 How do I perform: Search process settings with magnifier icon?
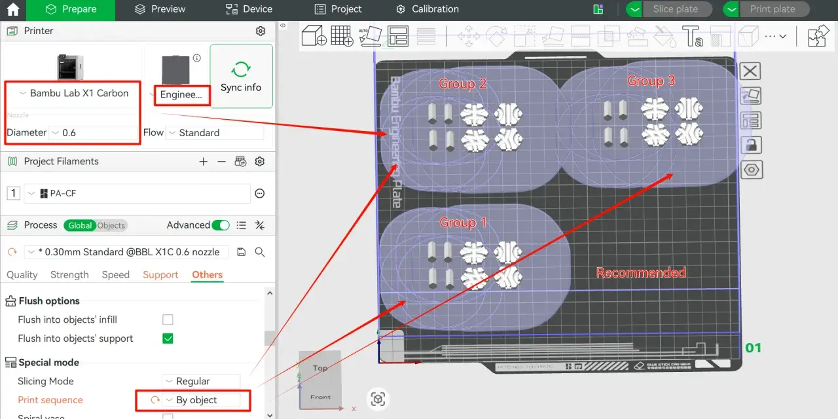tap(260, 252)
